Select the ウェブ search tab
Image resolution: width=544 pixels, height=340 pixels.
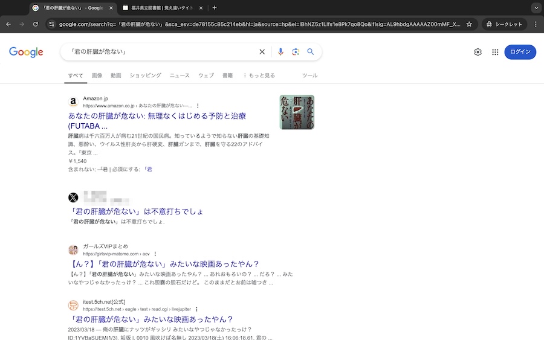click(206, 75)
